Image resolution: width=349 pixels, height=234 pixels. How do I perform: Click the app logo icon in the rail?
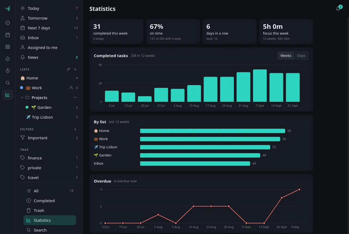[8, 8]
